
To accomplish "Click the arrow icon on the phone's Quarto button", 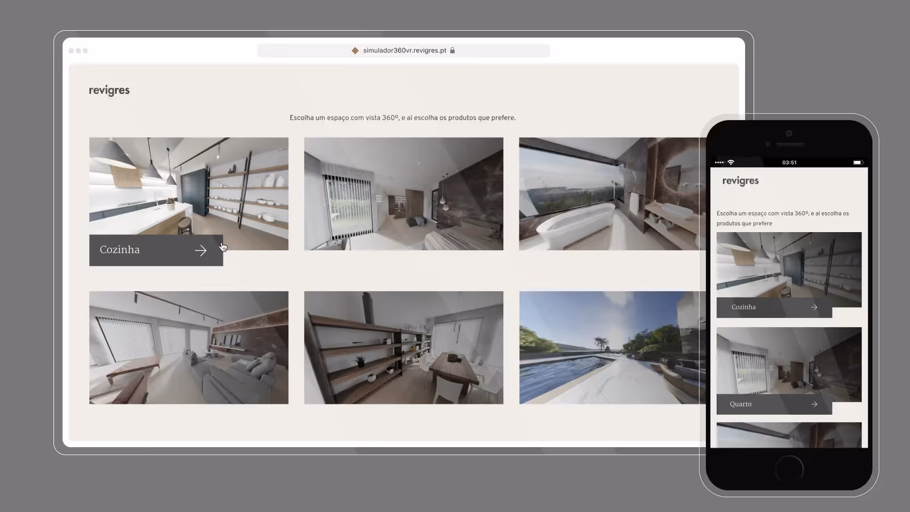I will (x=814, y=404).
